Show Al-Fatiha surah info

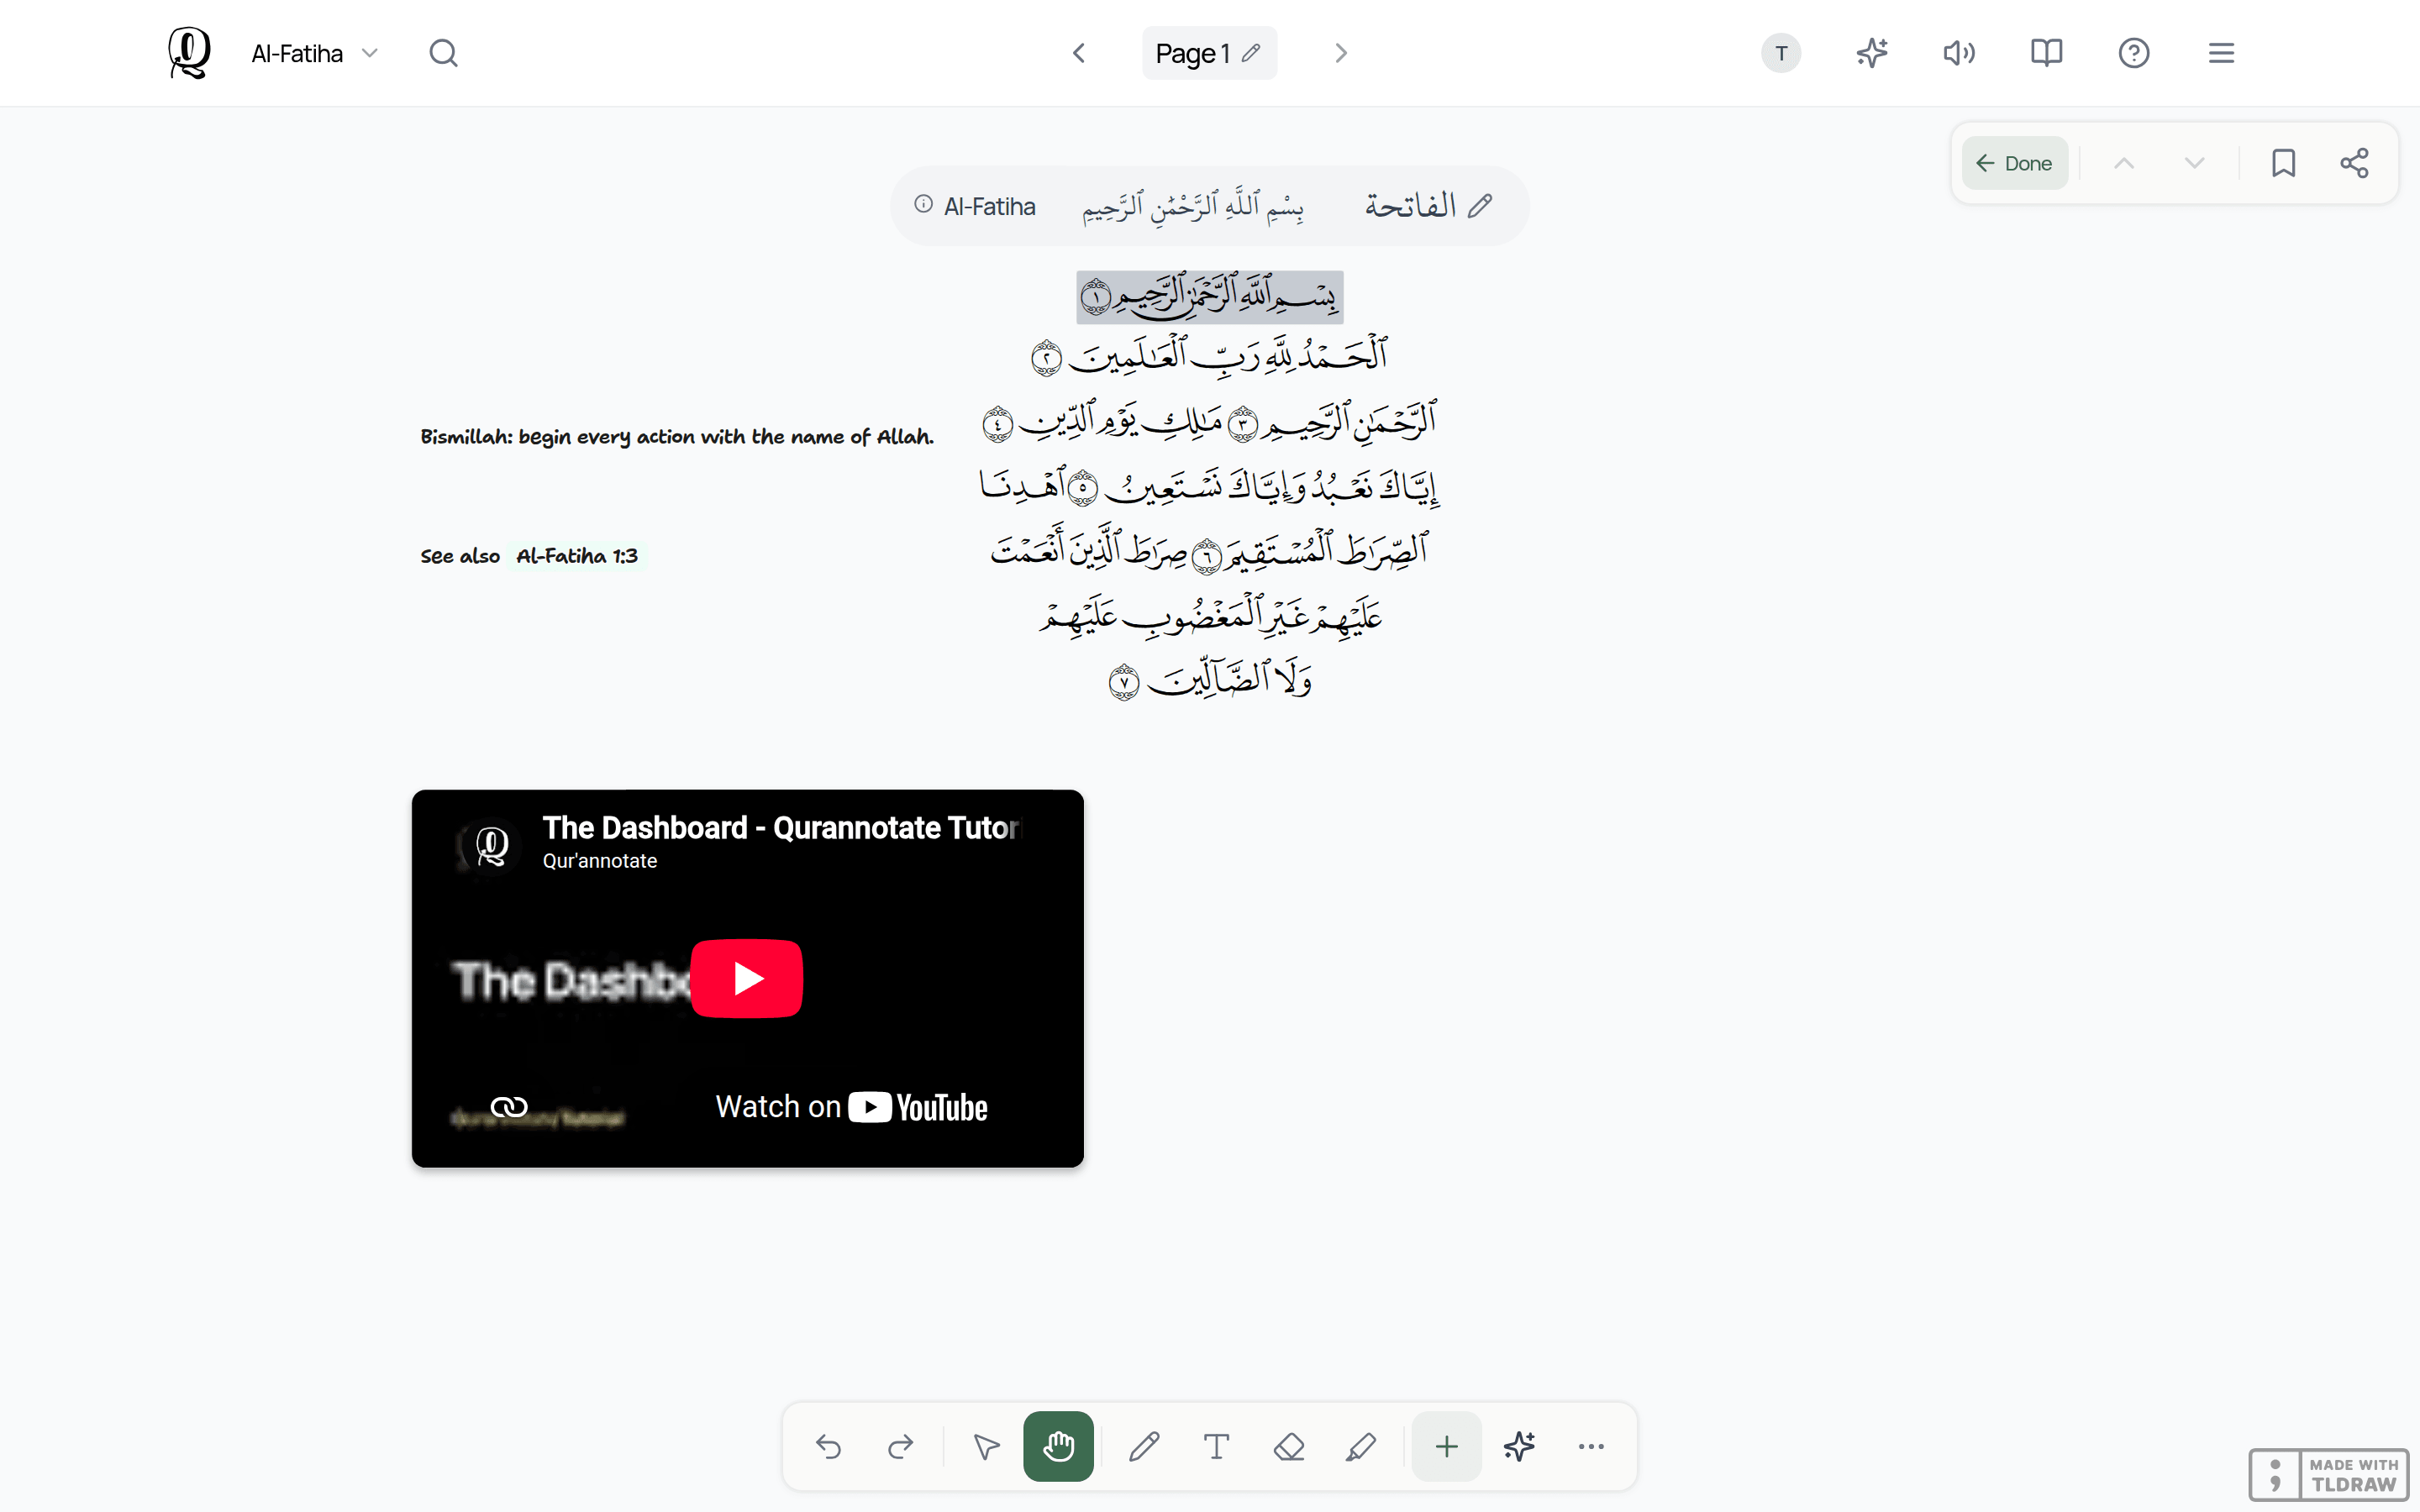(x=923, y=204)
